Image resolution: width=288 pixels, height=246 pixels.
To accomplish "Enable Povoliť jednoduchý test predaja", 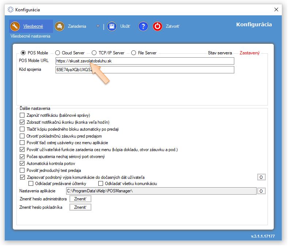I will [x=22, y=170].
